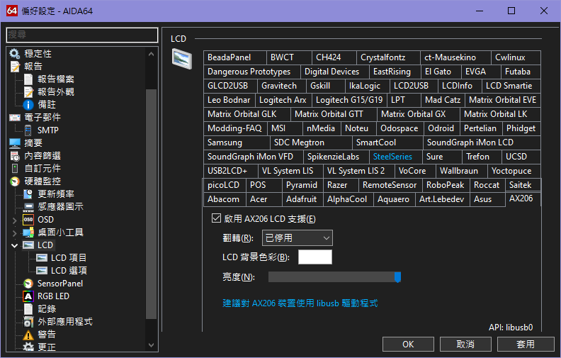
Task: Click the 穩定性 gear icon
Action: pos(15,54)
